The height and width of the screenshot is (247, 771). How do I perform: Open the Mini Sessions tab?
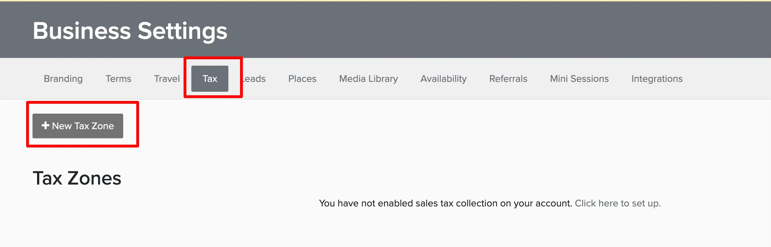[x=579, y=79]
